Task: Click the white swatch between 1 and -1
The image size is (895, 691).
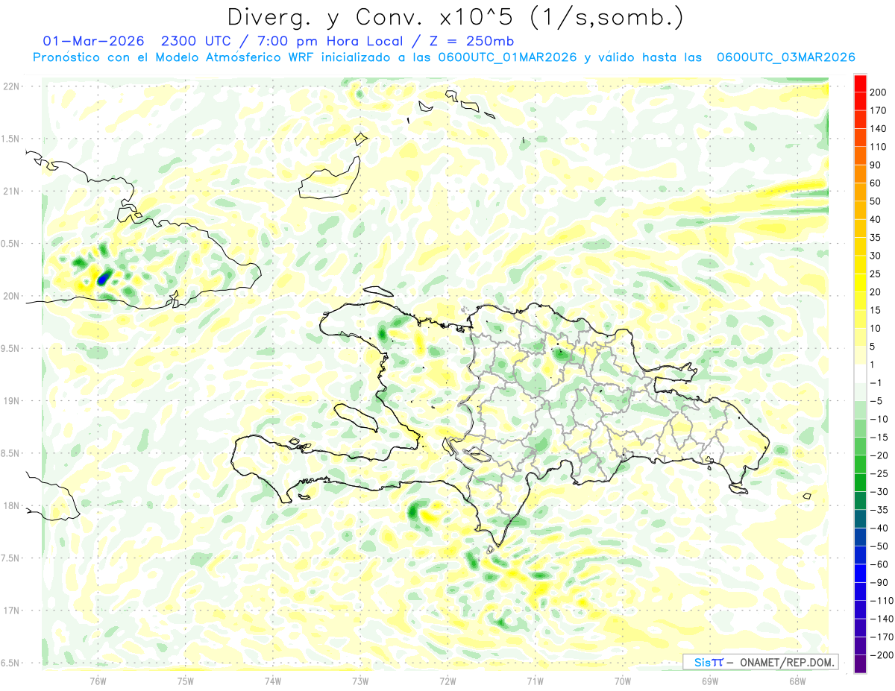Action: 861,373
